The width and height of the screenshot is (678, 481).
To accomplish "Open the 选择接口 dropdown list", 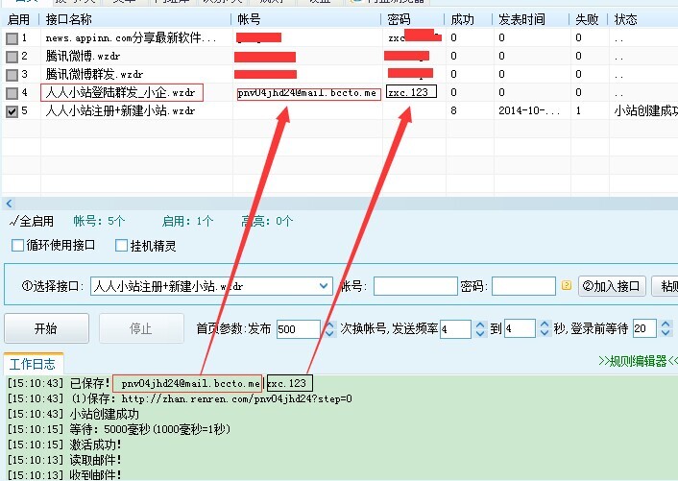I will [323, 286].
